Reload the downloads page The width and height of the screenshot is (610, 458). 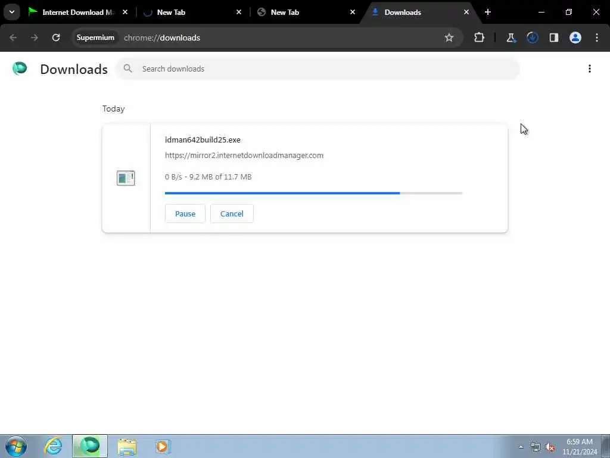56,38
